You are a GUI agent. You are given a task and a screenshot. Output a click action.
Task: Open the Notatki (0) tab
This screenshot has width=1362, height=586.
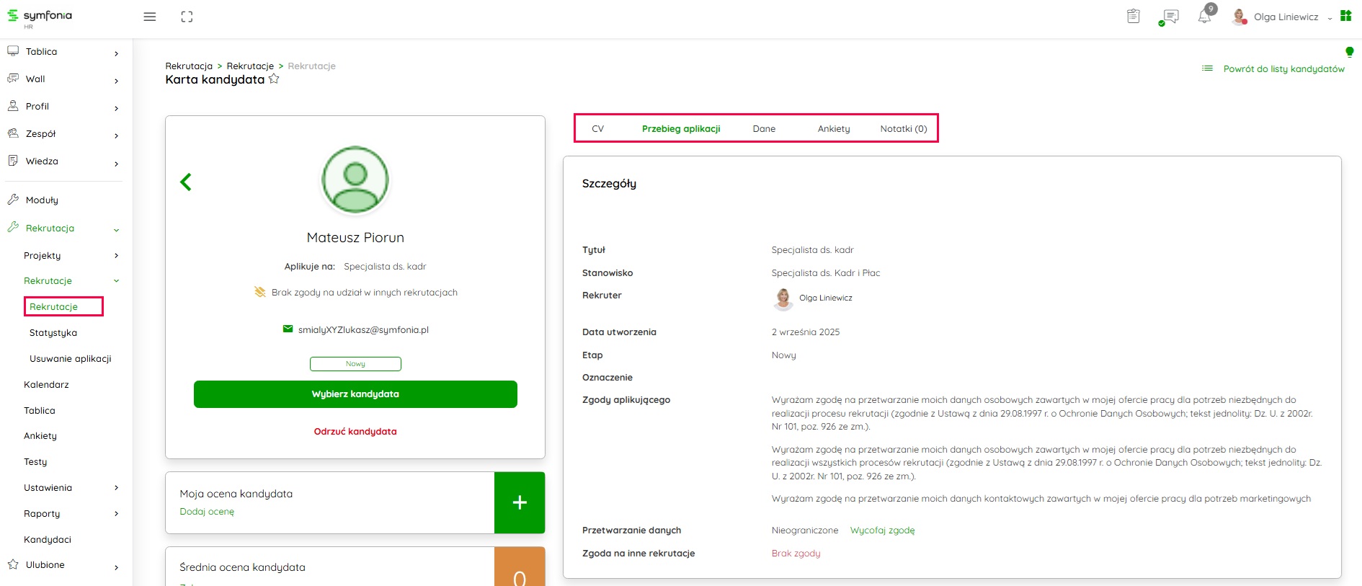pyautogui.click(x=903, y=129)
